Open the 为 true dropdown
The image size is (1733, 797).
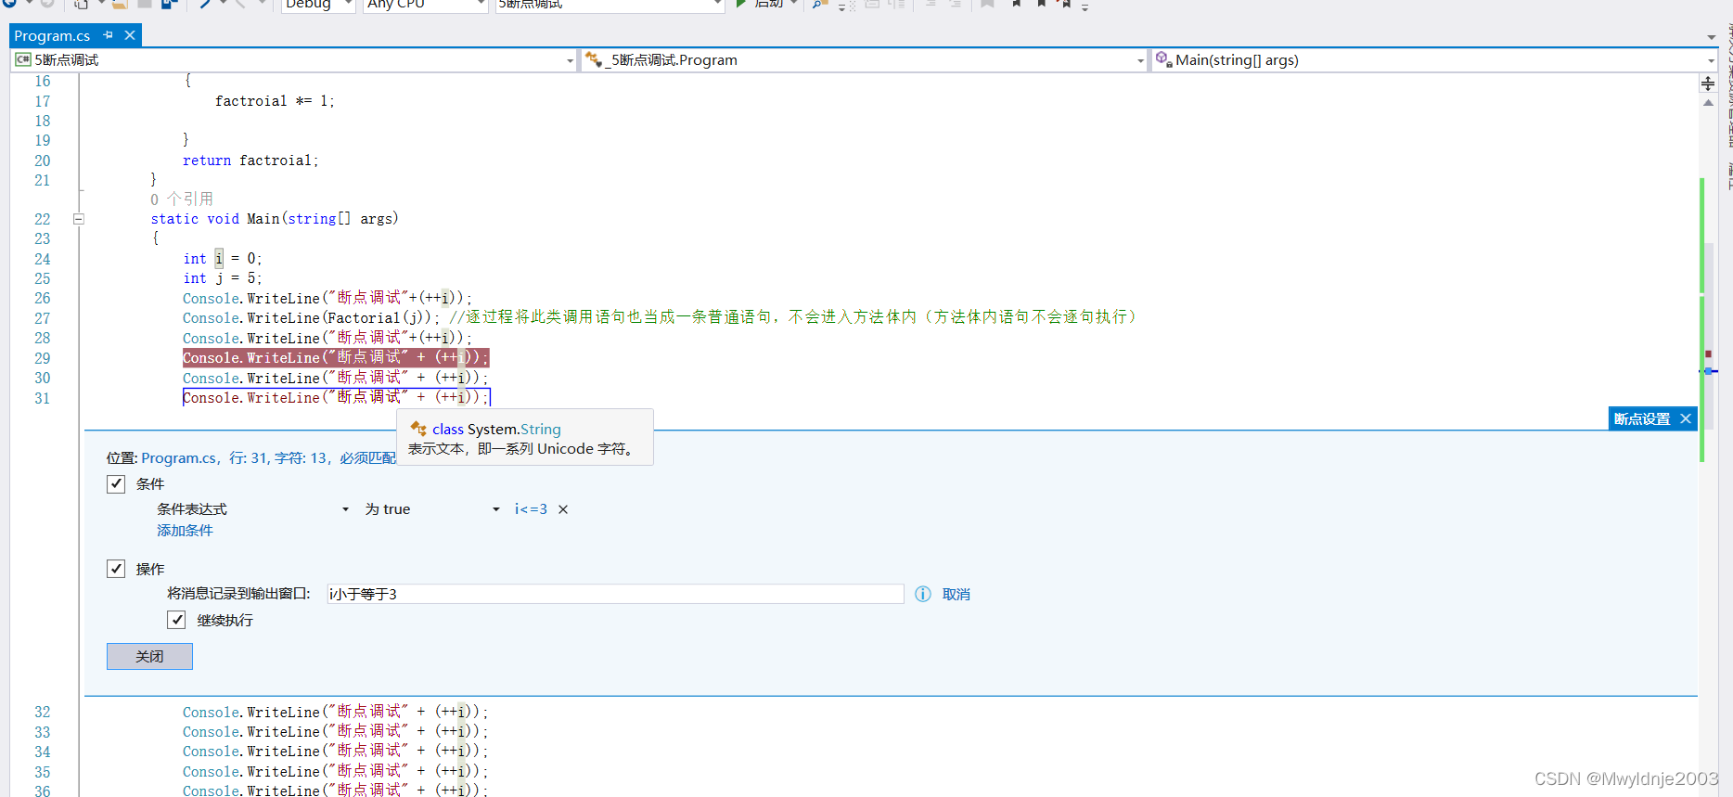[431, 509]
